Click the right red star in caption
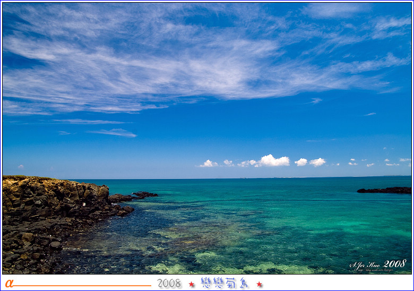Image resolution: width=414 pixels, height=291 pixels. 260,284
